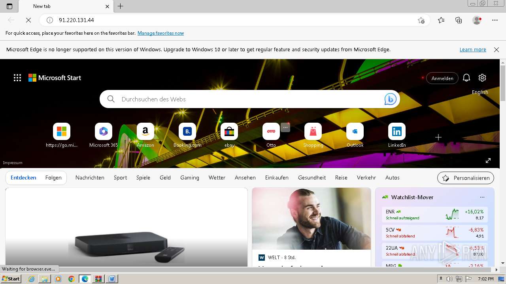The width and height of the screenshot is (506, 284).
Task: Select the Entdecken tab
Action: coord(23,178)
